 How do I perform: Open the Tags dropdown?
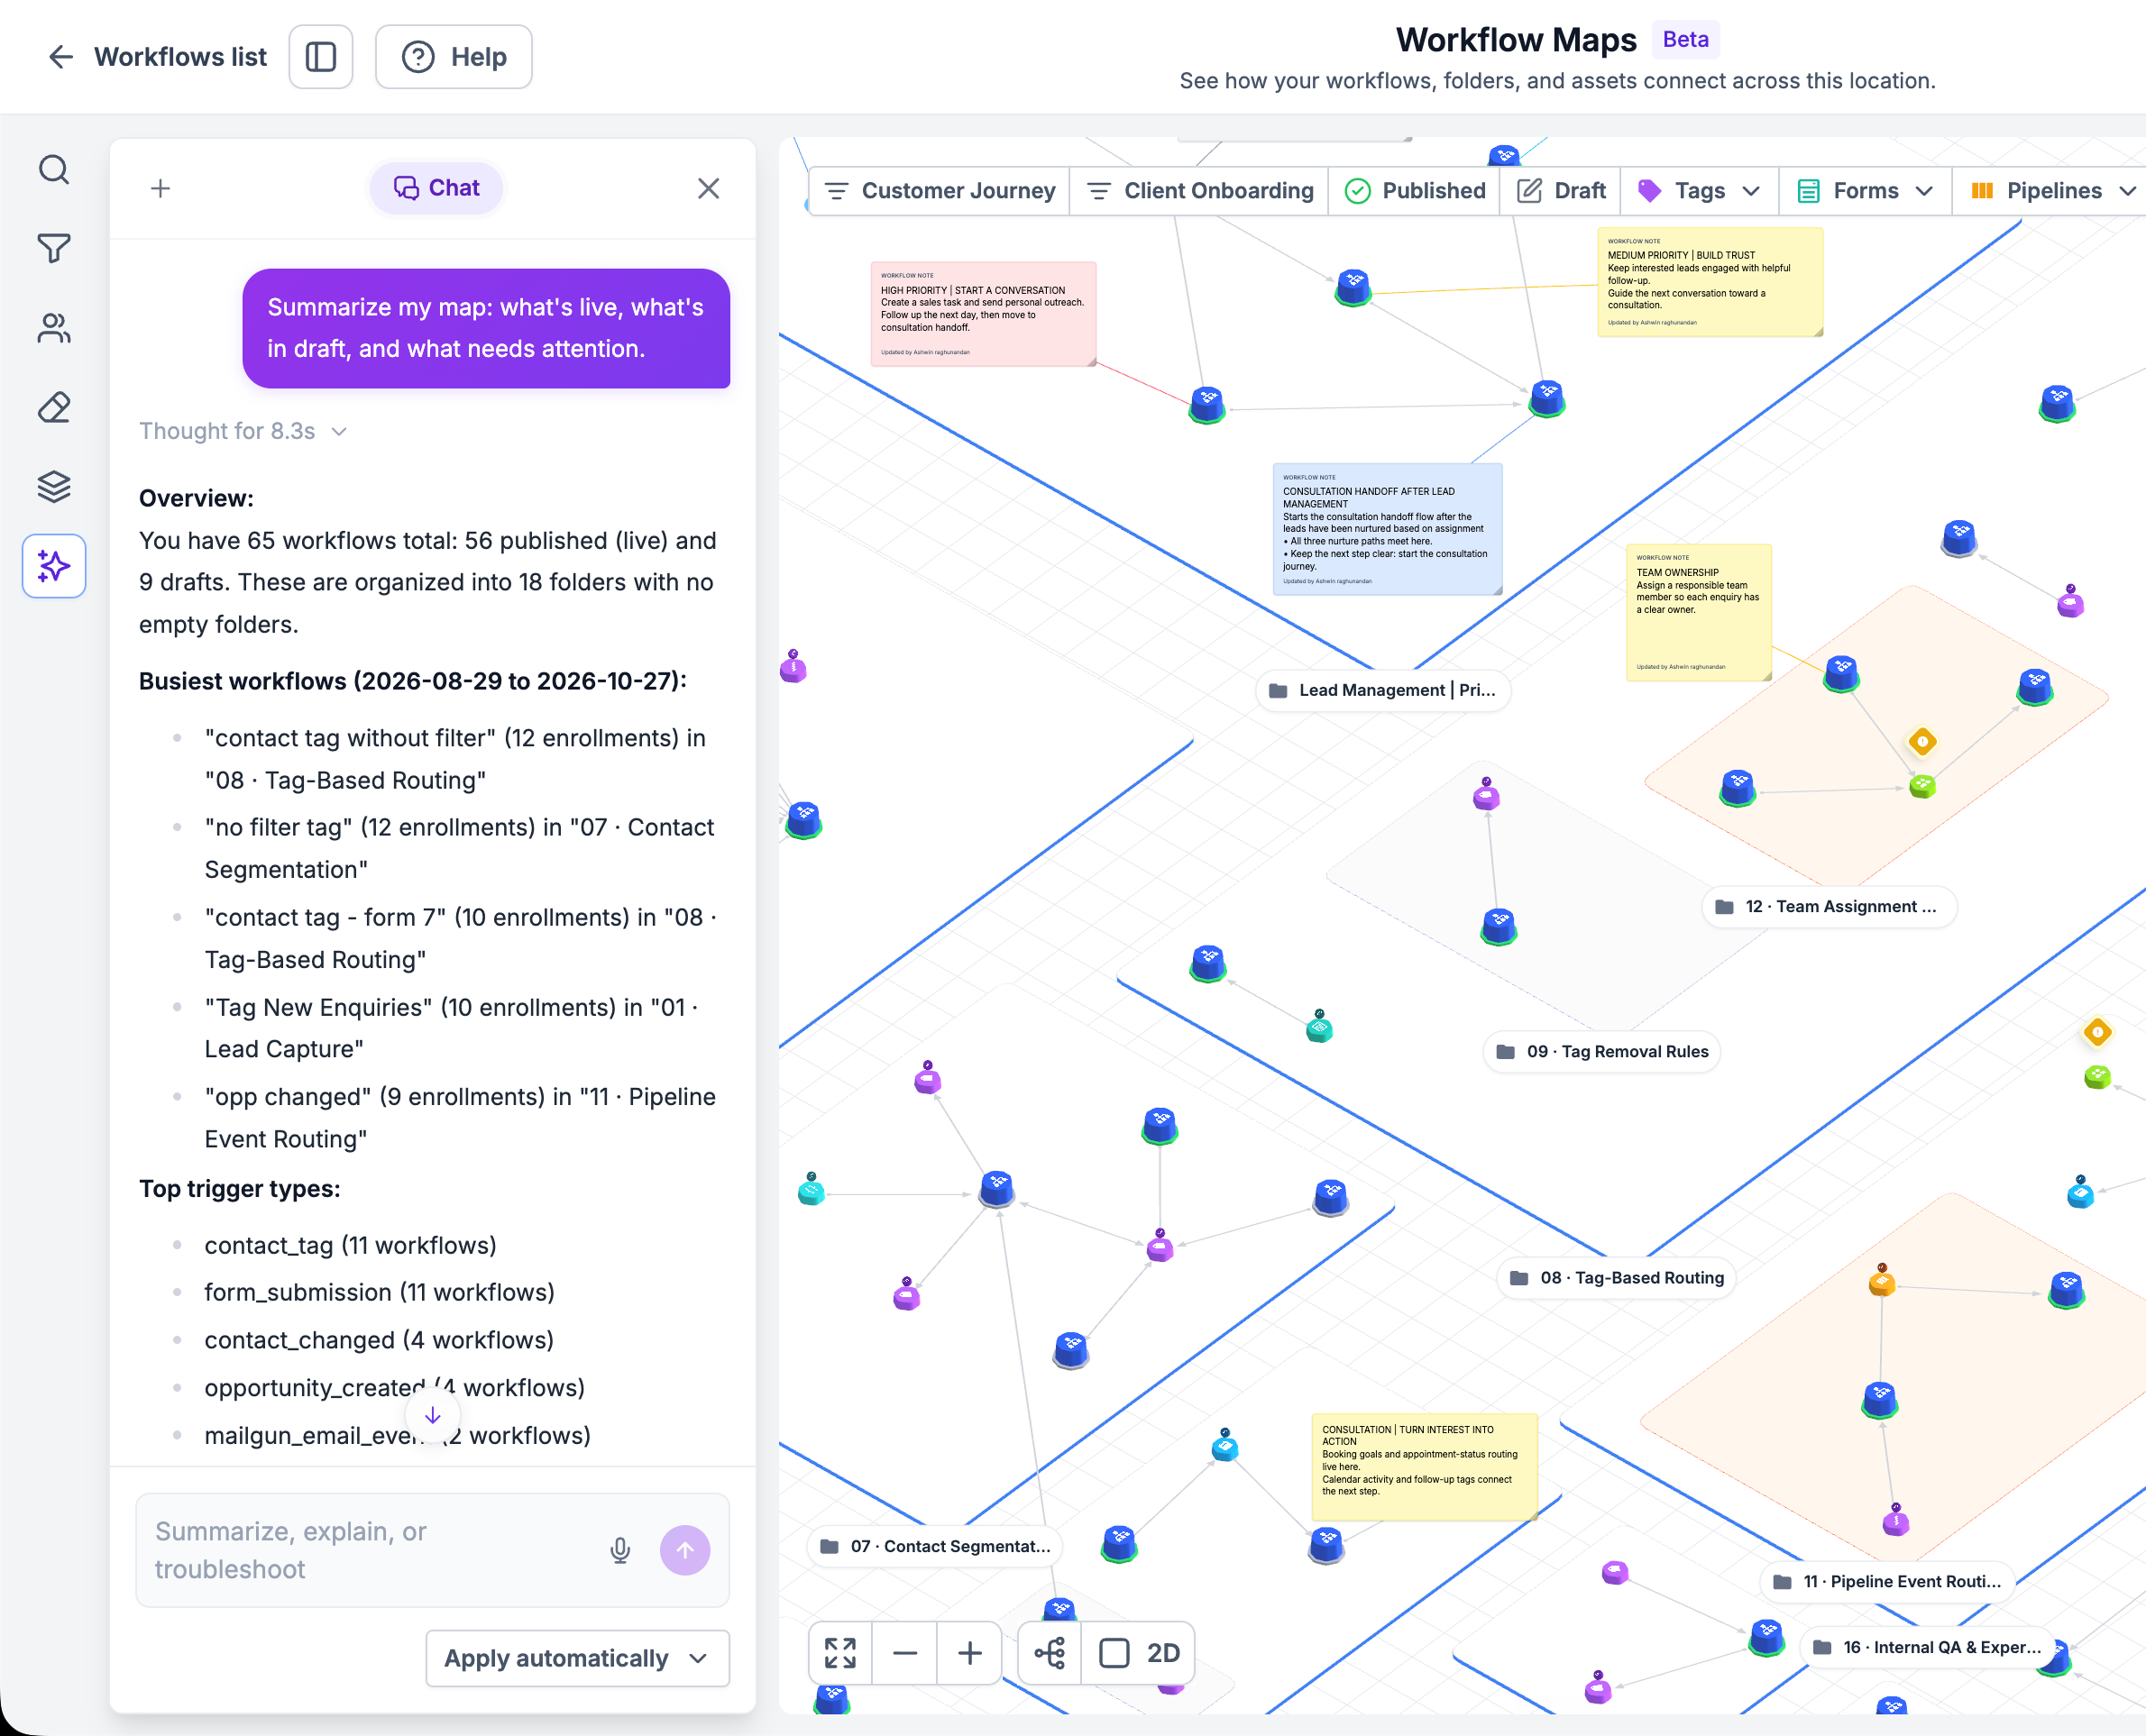tap(1699, 191)
